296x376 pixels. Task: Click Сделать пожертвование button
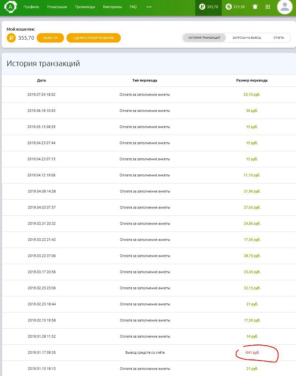94,38
